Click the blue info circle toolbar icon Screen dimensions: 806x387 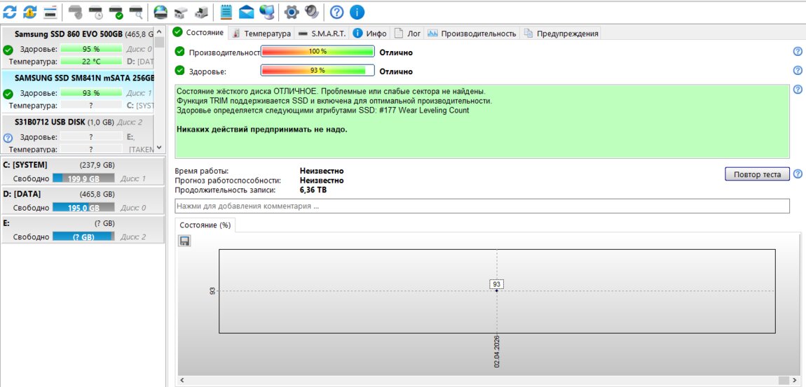click(357, 11)
